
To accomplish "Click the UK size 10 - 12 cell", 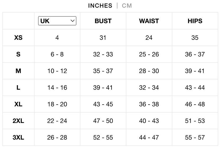I will click(57, 71).
